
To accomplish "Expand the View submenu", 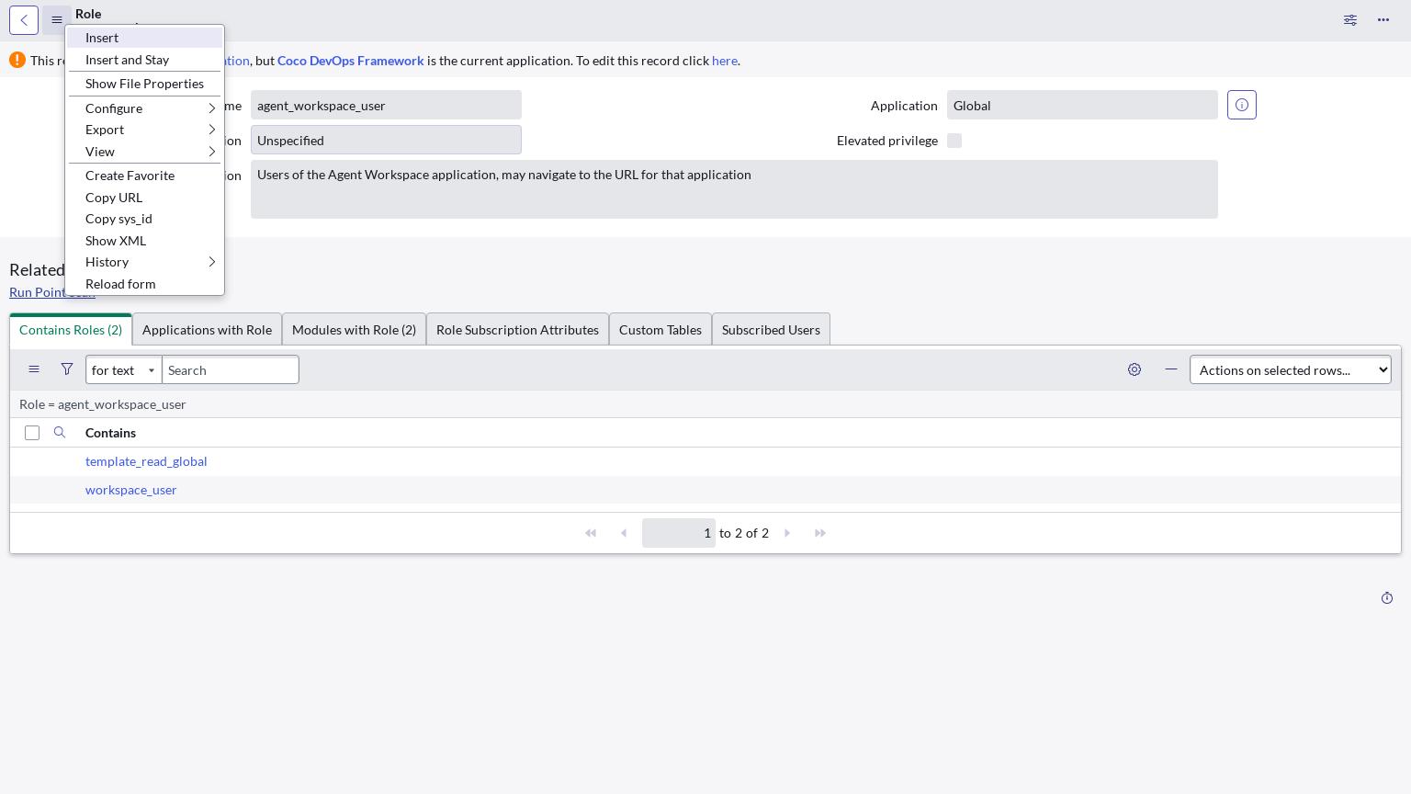I will (144, 152).
